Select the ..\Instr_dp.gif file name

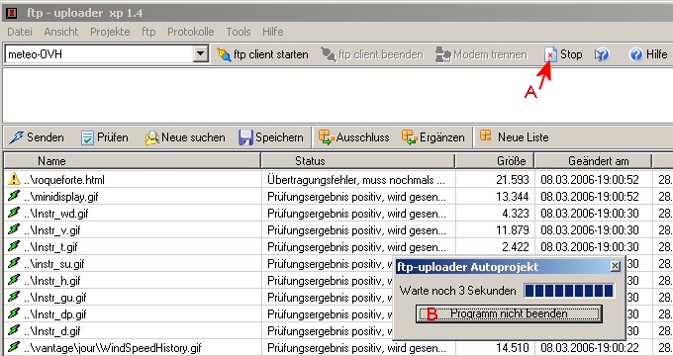[x=55, y=314]
